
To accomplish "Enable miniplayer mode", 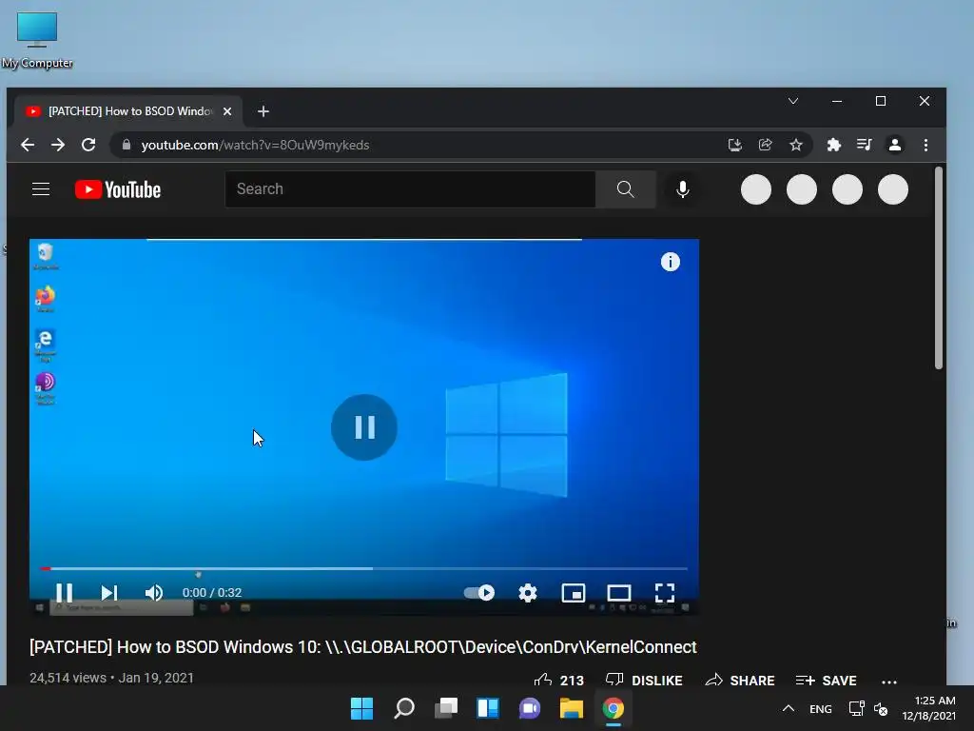I will [x=574, y=592].
